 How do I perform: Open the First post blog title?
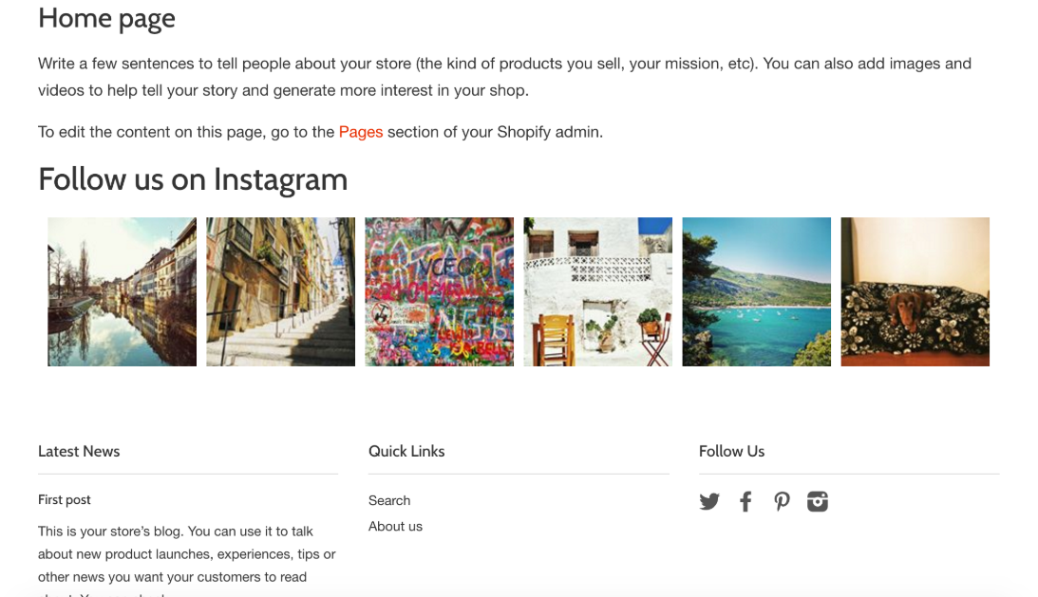65,499
